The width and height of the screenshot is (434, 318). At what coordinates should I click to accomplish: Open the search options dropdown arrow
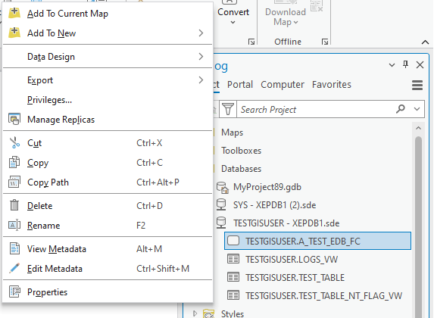point(417,109)
